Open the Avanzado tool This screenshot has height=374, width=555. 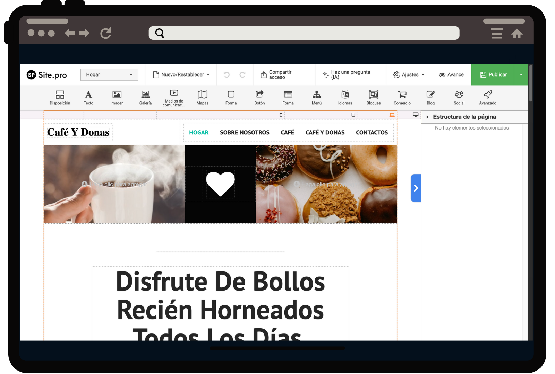[x=487, y=97]
